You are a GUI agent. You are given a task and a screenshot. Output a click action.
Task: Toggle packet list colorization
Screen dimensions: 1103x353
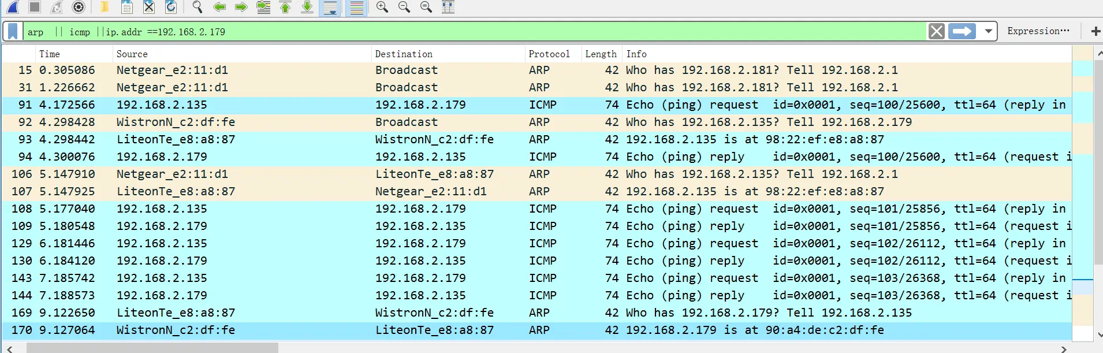(x=357, y=8)
